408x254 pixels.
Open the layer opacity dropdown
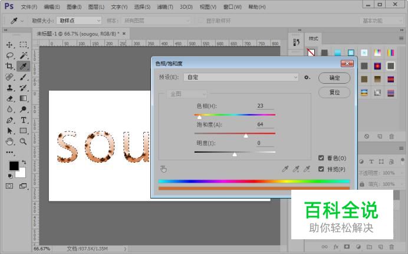point(402,173)
